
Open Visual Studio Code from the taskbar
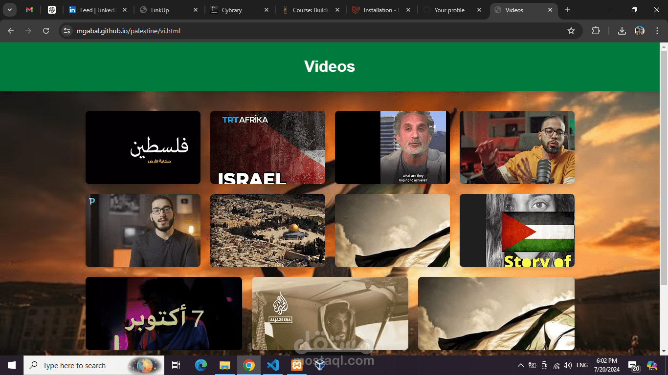pyautogui.click(x=273, y=365)
